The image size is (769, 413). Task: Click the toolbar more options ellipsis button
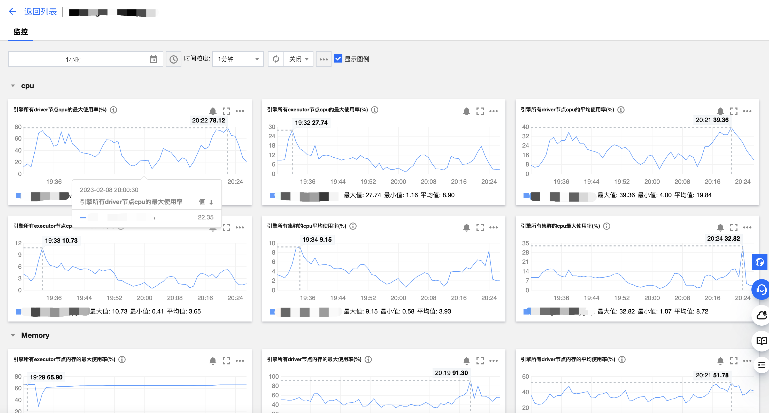[323, 59]
